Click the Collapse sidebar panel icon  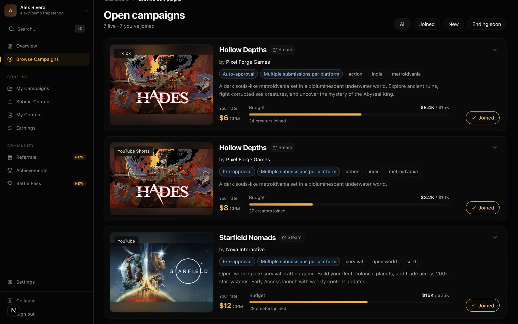[10, 301]
